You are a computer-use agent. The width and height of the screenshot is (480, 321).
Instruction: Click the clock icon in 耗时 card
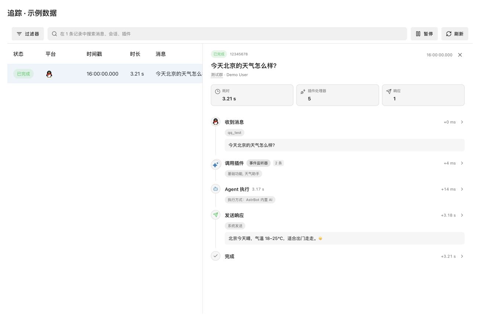coord(218,91)
